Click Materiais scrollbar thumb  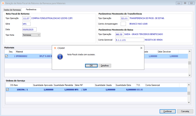tap(189, 63)
